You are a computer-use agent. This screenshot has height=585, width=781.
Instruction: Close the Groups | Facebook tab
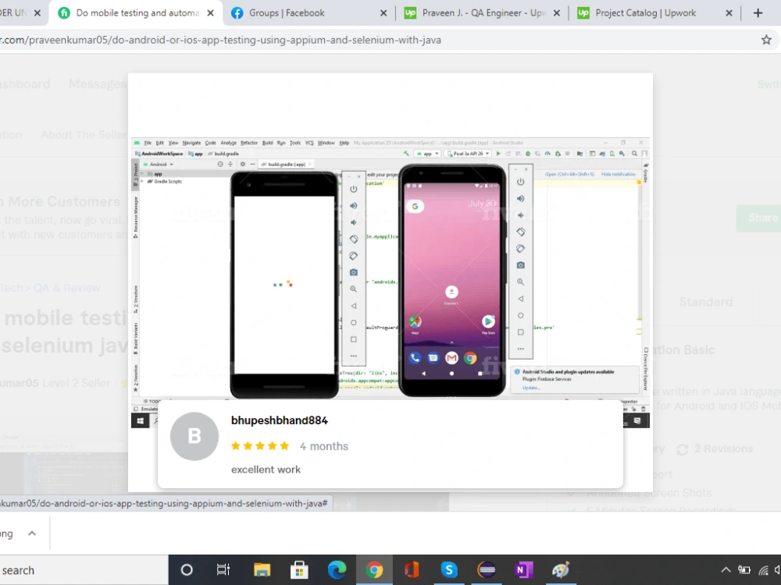click(x=383, y=13)
